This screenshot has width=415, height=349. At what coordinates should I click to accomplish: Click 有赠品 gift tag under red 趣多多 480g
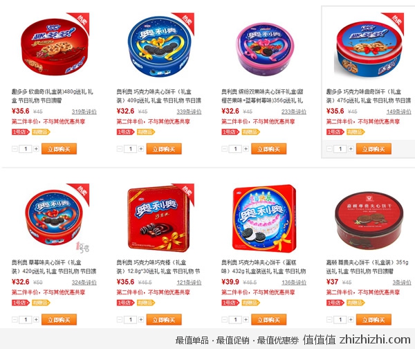click(41, 132)
